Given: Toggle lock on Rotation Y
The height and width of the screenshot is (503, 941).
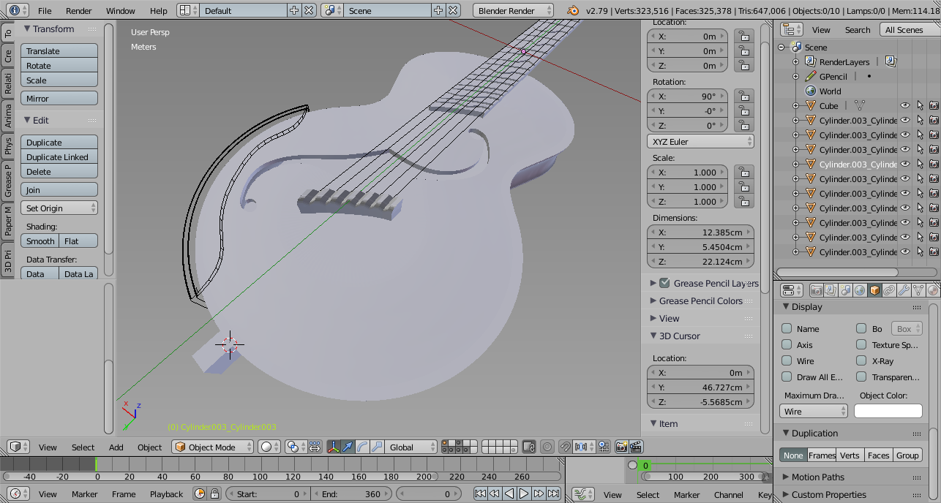Looking at the screenshot, I should [743, 111].
